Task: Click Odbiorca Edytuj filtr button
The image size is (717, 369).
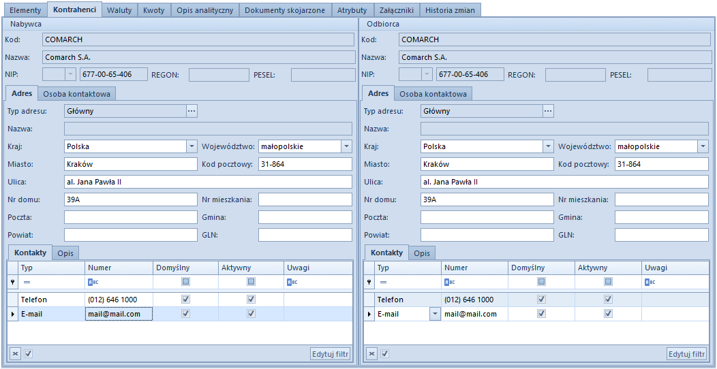Action: 687,353
